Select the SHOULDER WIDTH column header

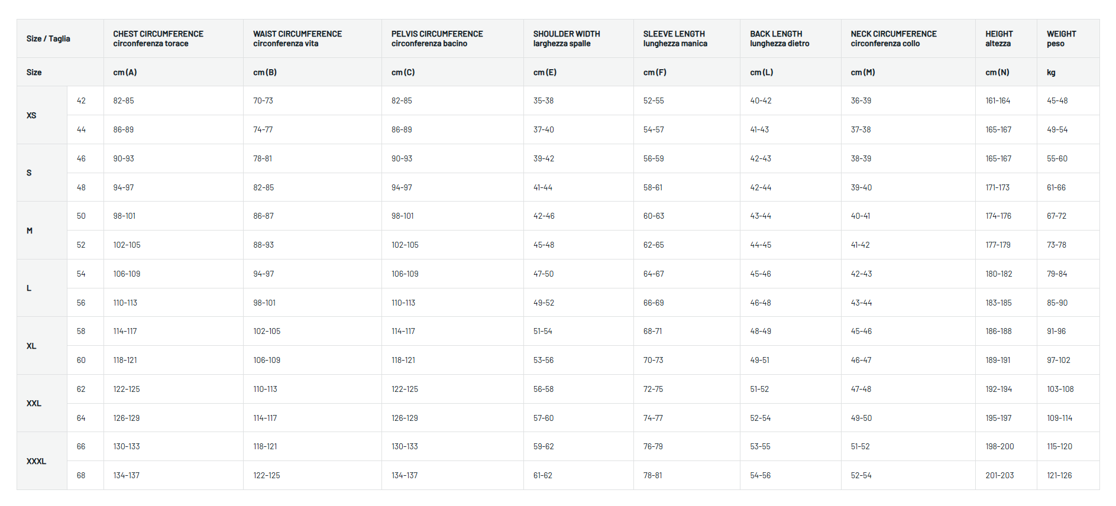tap(567, 38)
